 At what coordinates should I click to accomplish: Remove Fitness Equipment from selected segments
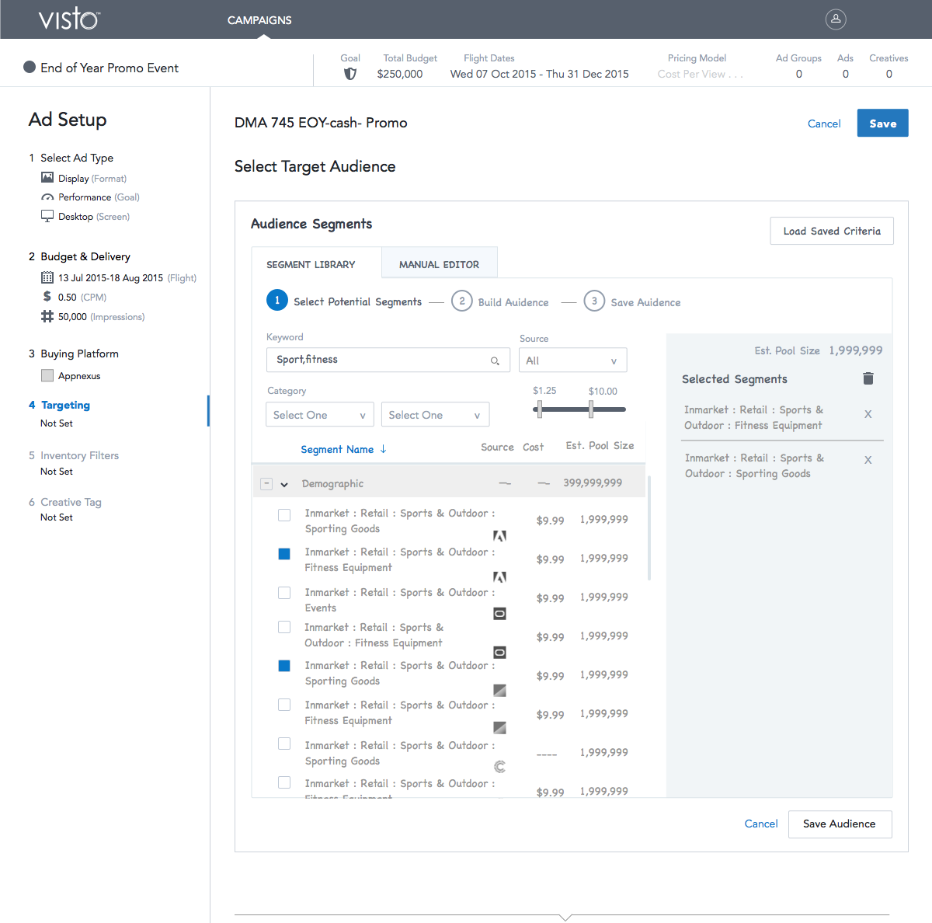868,414
